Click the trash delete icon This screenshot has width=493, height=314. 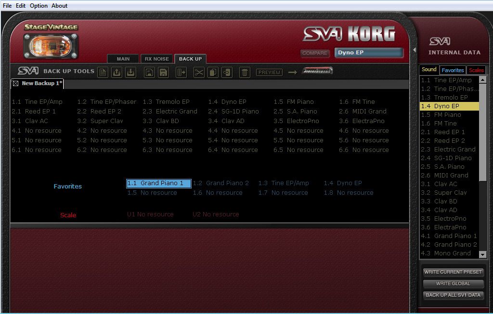click(x=245, y=72)
